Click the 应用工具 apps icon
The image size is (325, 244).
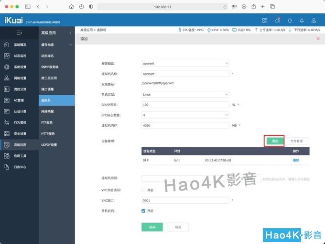pos(7,156)
